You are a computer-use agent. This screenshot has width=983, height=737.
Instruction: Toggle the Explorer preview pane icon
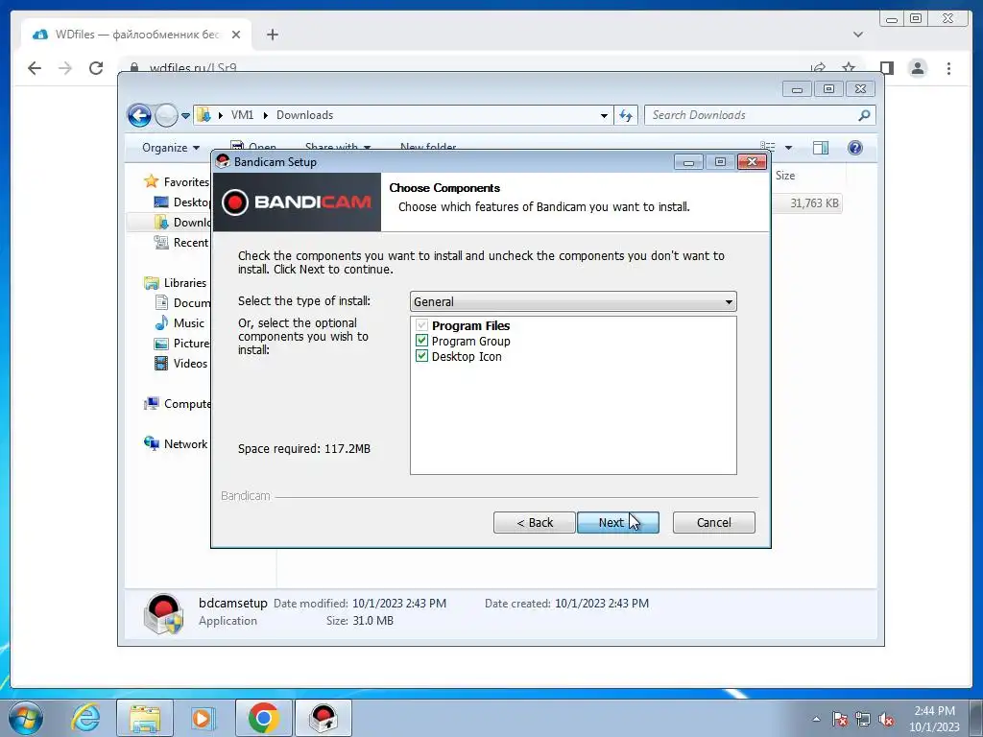[821, 148]
